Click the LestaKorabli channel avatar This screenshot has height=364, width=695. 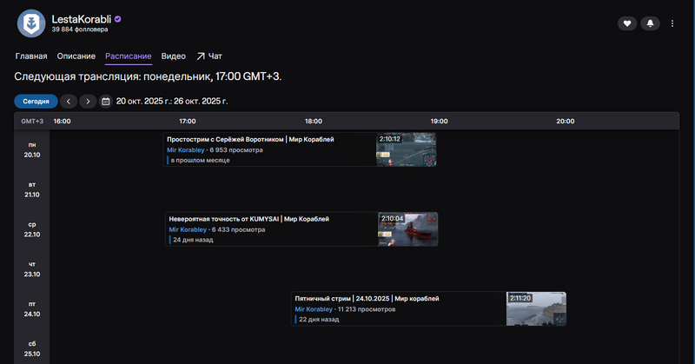32,23
